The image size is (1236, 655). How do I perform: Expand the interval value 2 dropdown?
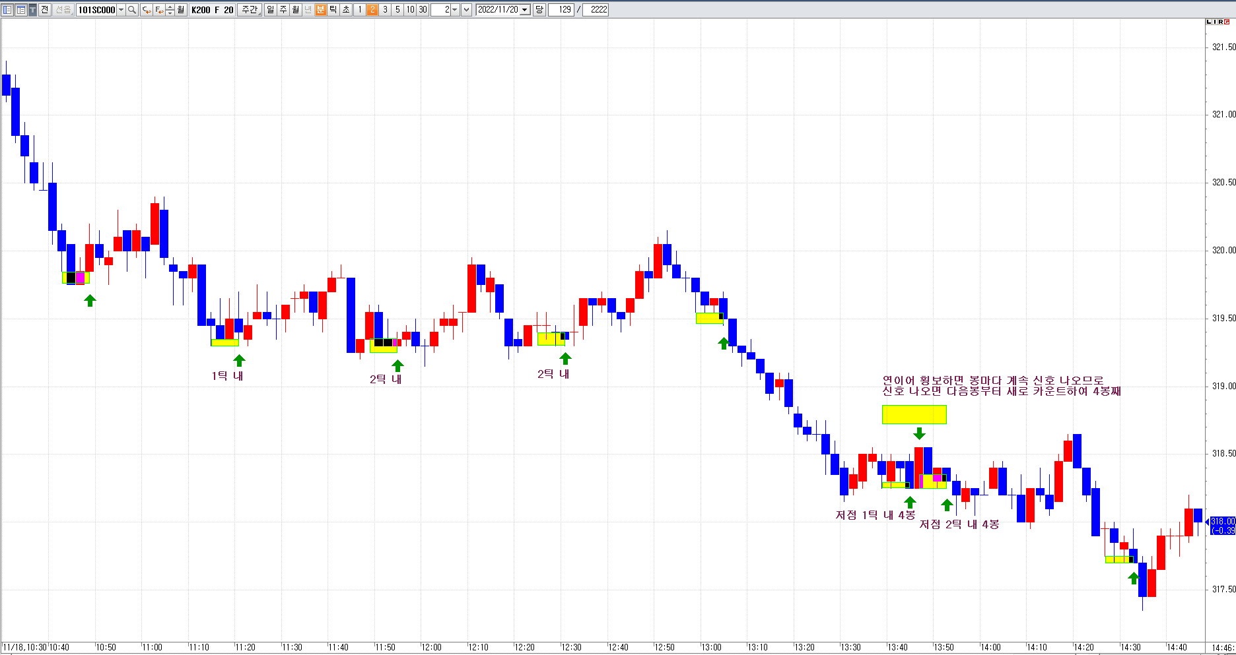pyautogui.click(x=455, y=10)
